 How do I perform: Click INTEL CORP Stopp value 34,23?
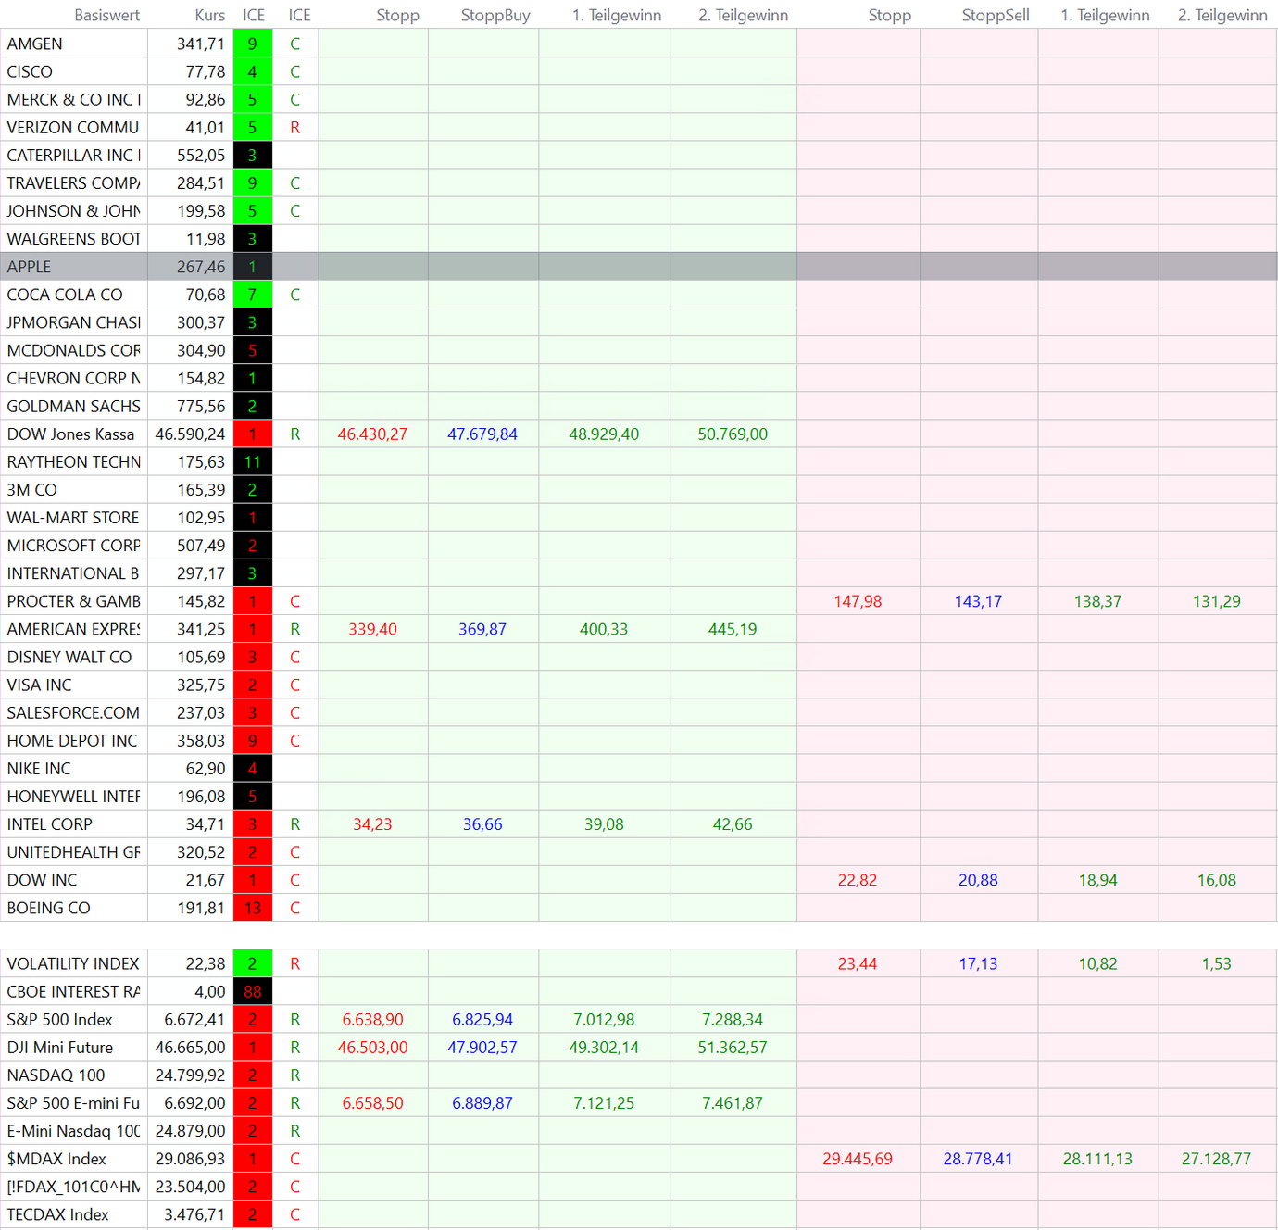[x=372, y=824]
